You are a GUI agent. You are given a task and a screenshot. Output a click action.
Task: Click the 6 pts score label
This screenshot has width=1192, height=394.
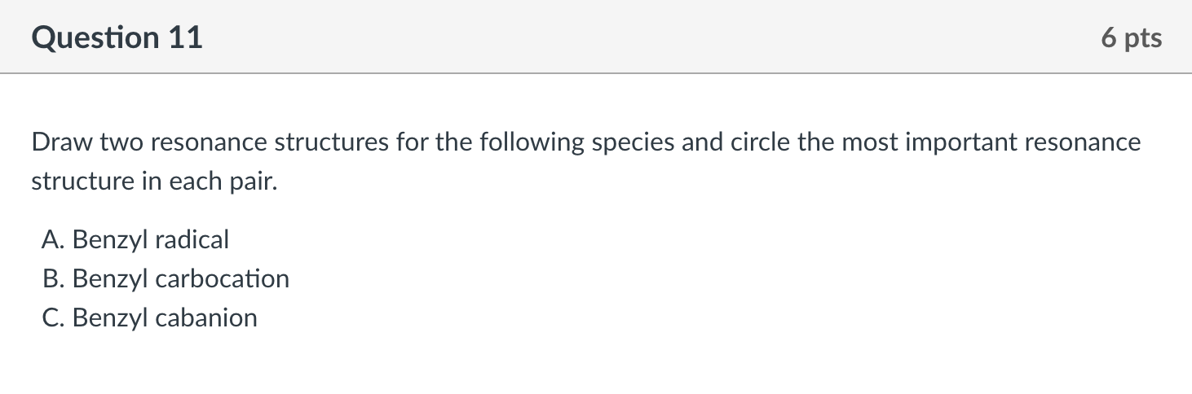[1132, 38]
